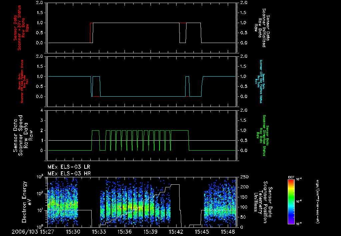Select the 3 tick on Scanner Speed axis

coord(42,120)
